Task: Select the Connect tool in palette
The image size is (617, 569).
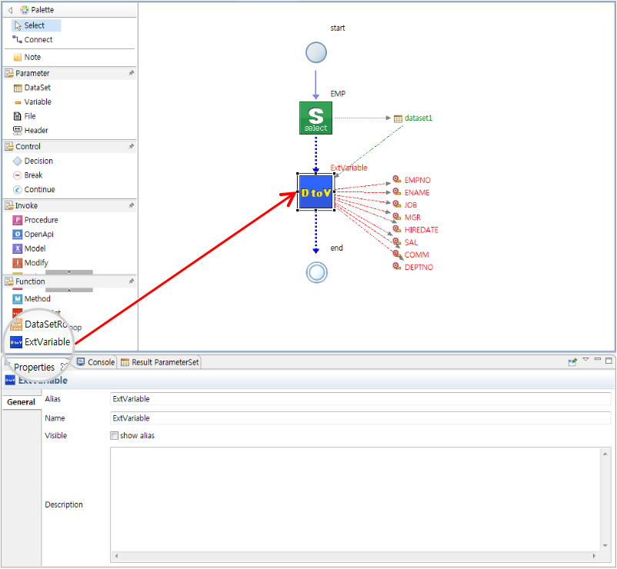Action: click(38, 39)
